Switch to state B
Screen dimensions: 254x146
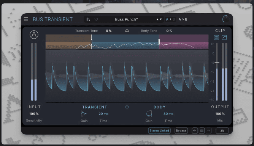point(174,19)
